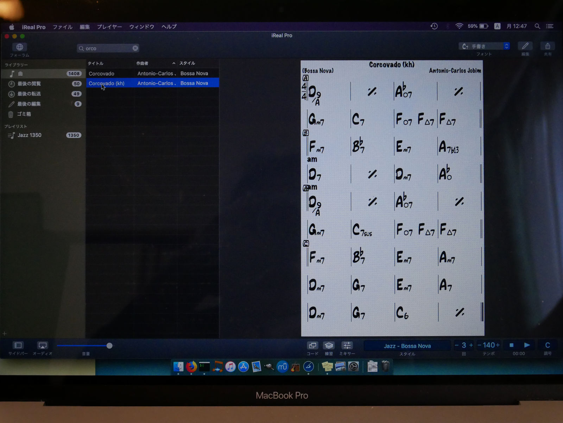Decrease the repeat count with minus
The height and width of the screenshot is (423, 563).
[x=457, y=345]
